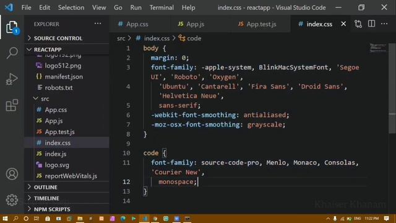Expand the SOURCE CONTROL section
This screenshot has width=396, height=223.
(67, 38)
